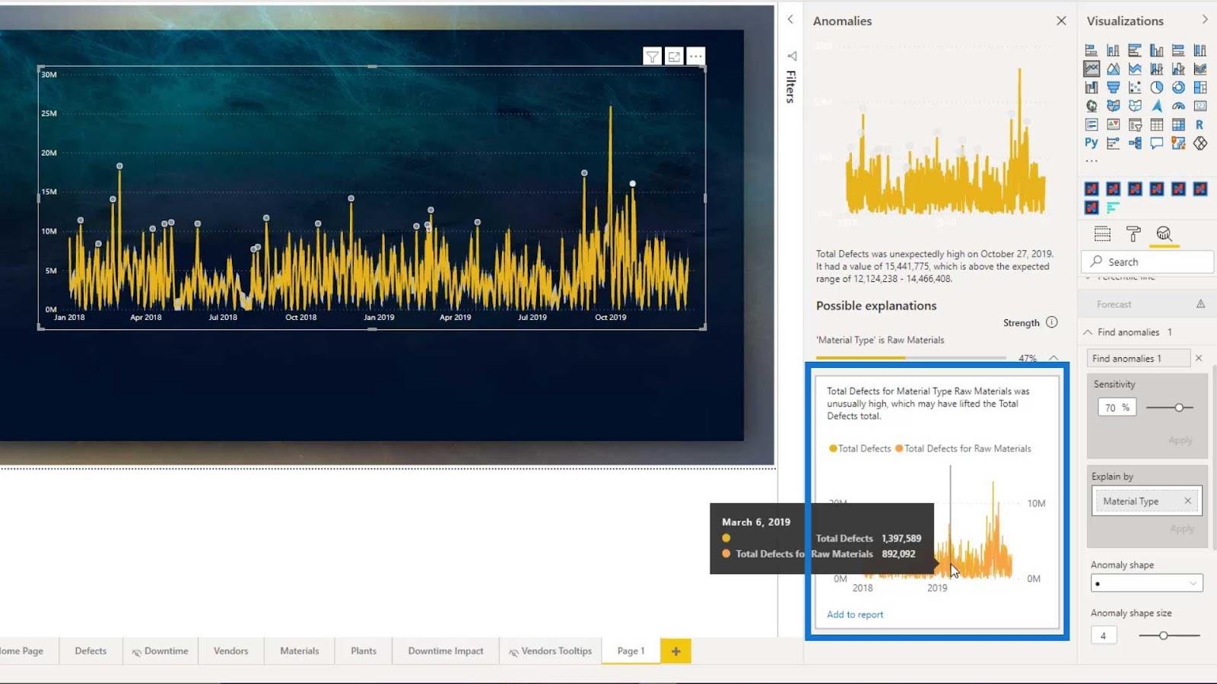Switch to the Format paint roller tab

(1133, 234)
